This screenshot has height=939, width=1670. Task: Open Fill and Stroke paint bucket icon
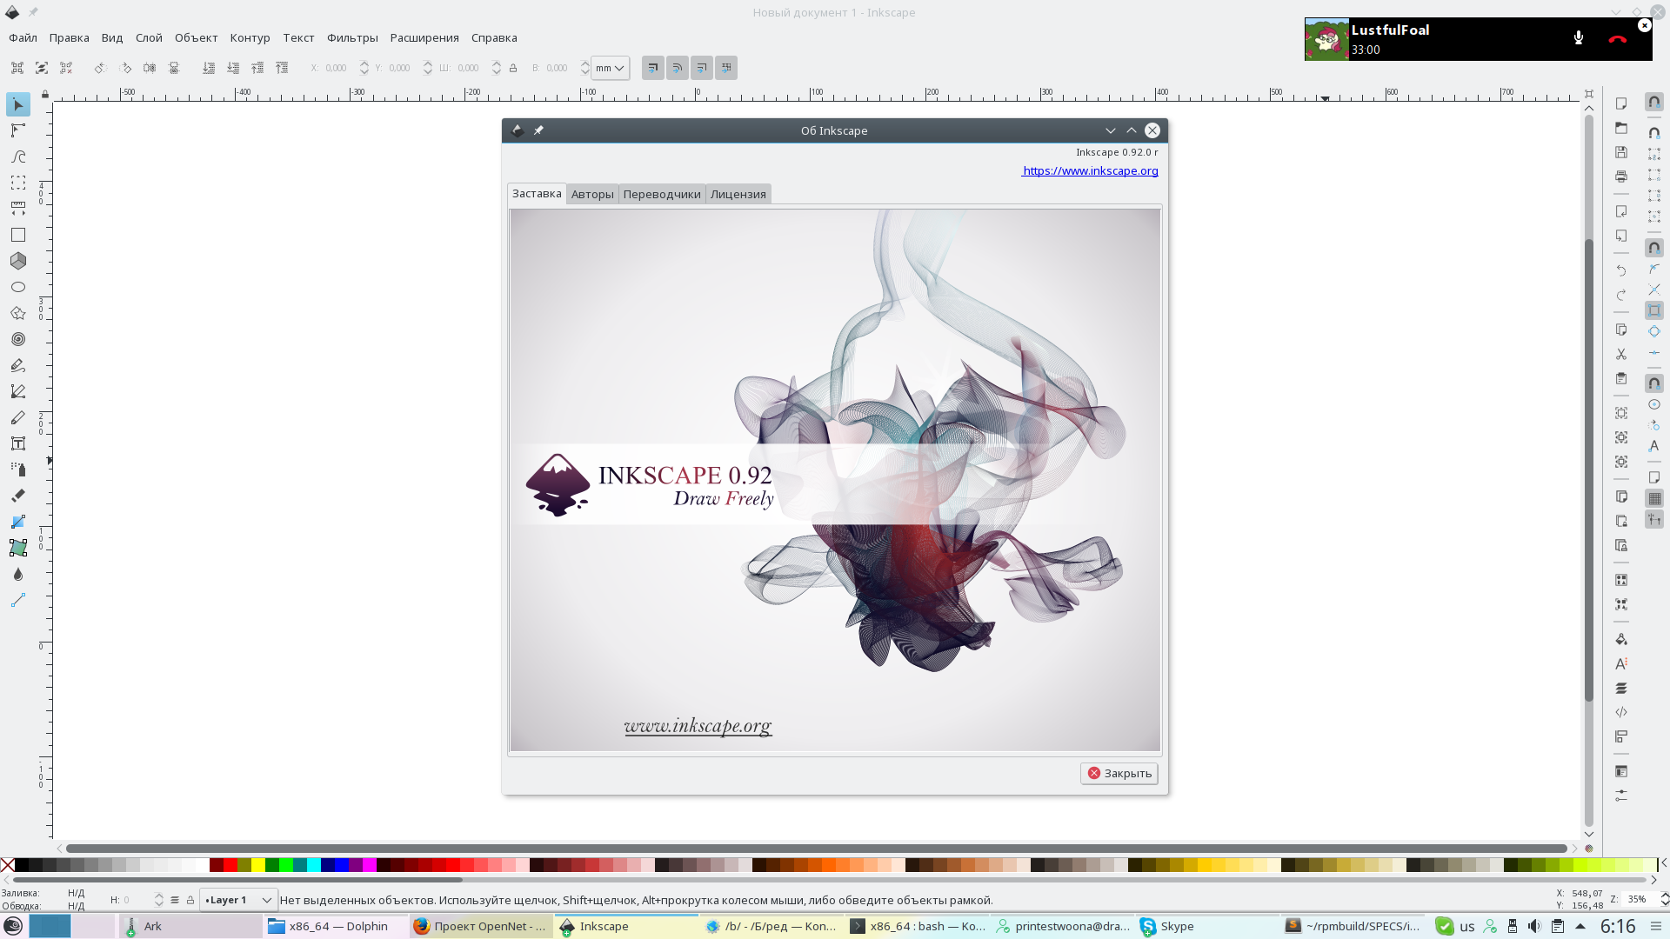coord(1621,639)
